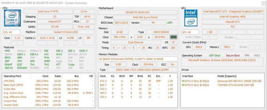Click the GPU memory value 1 GB
The image size is (267, 110).
(x=210, y=32)
